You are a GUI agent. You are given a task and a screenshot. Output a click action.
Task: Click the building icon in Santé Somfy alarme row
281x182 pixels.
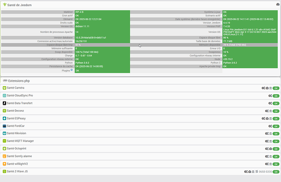coord(270,156)
